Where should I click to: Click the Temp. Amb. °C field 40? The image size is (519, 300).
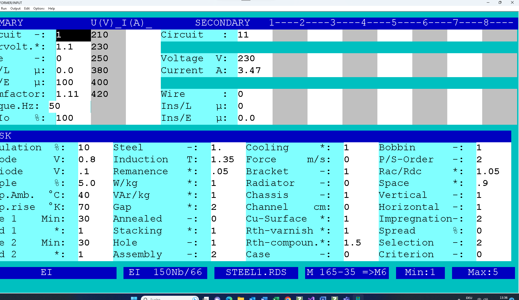tap(95, 195)
